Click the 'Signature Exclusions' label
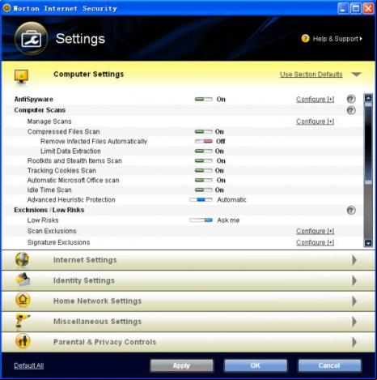The image size is (377, 380). pos(58,242)
